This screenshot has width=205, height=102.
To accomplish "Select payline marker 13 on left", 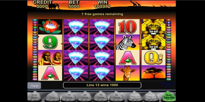I will (x=35, y=35).
